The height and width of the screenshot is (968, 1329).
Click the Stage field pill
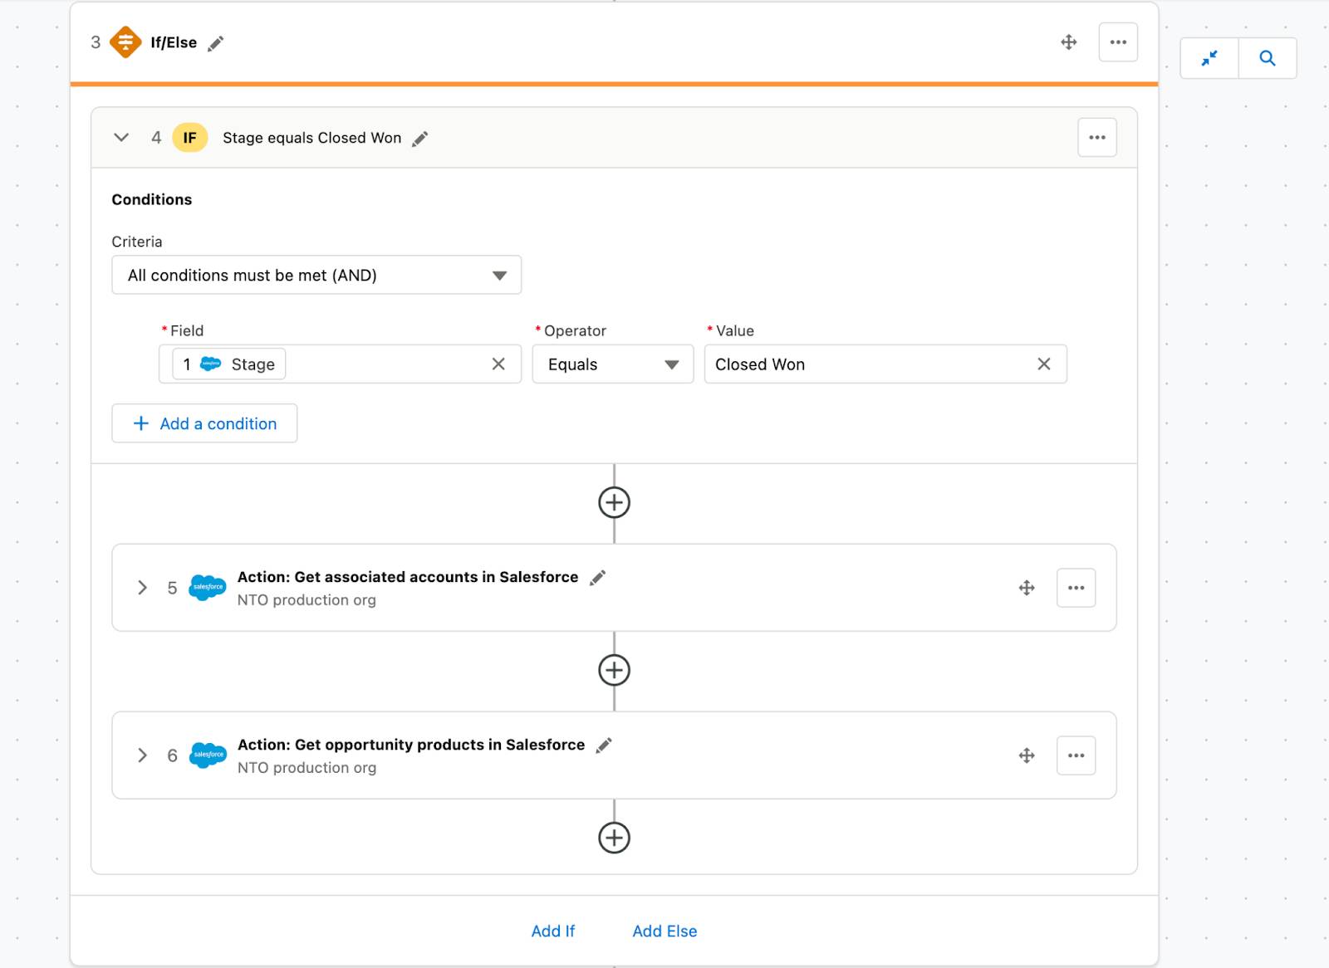(228, 364)
